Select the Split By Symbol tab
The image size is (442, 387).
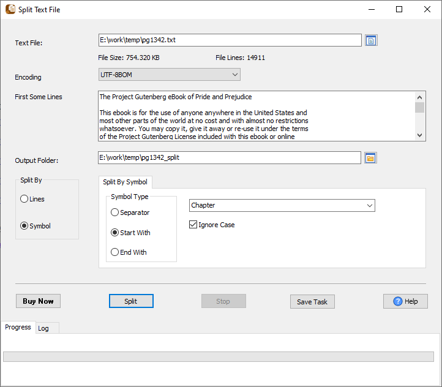pyautogui.click(x=125, y=182)
